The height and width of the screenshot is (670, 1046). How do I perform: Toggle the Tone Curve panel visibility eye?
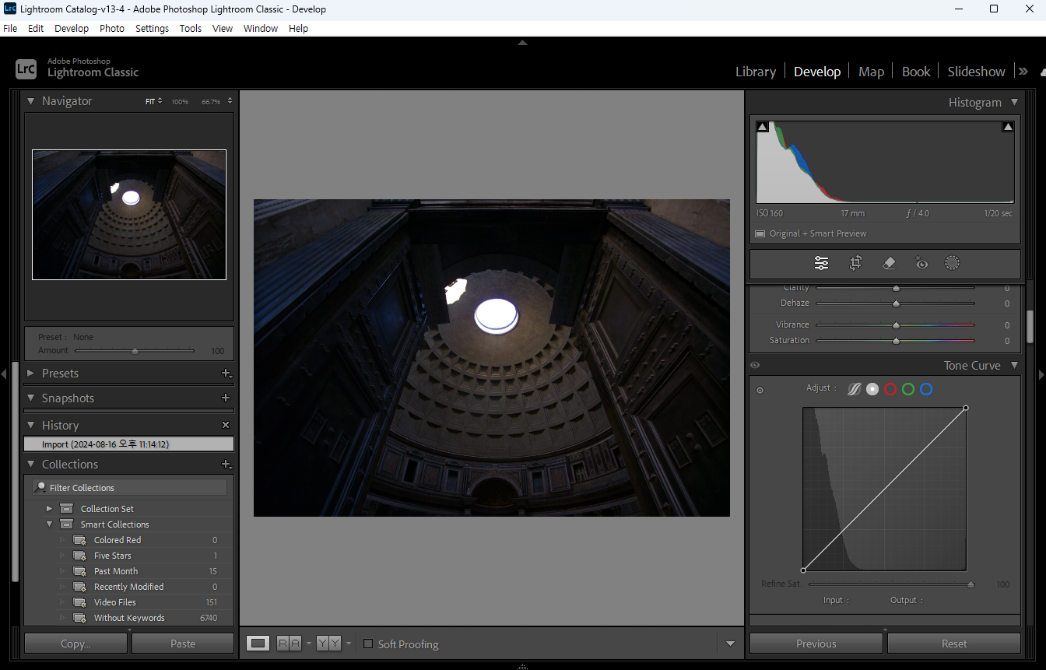755,365
